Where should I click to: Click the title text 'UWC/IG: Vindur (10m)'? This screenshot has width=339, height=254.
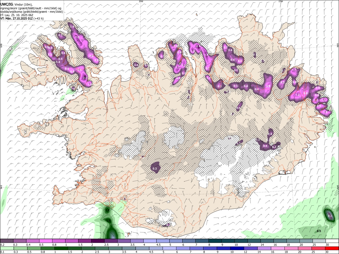tap(16, 4)
